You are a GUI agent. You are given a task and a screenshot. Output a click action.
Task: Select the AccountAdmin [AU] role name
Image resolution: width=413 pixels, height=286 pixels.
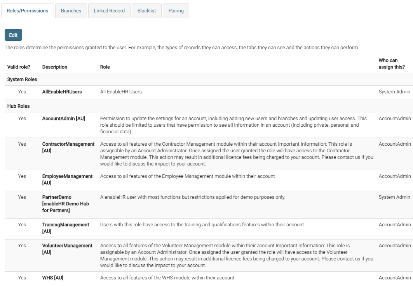(x=64, y=119)
